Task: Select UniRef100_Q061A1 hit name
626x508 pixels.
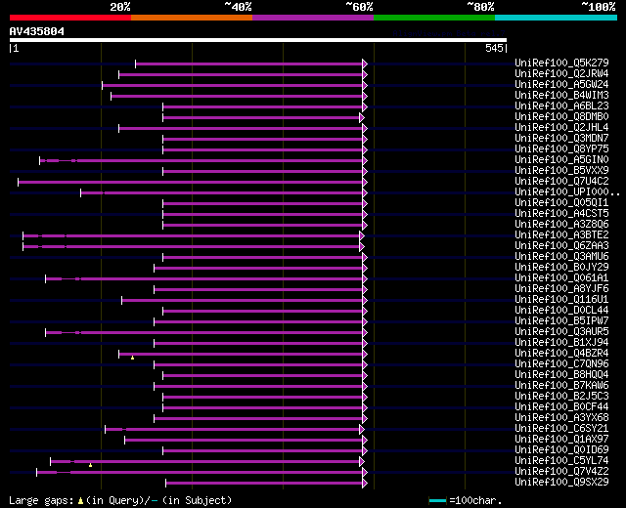Action: click(561, 278)
